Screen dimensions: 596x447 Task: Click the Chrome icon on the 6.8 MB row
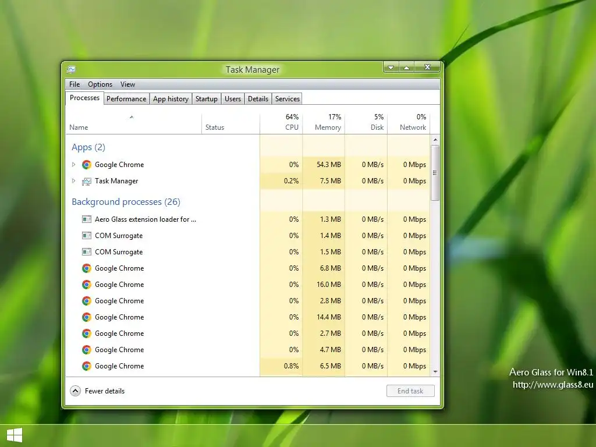(87, 268)
